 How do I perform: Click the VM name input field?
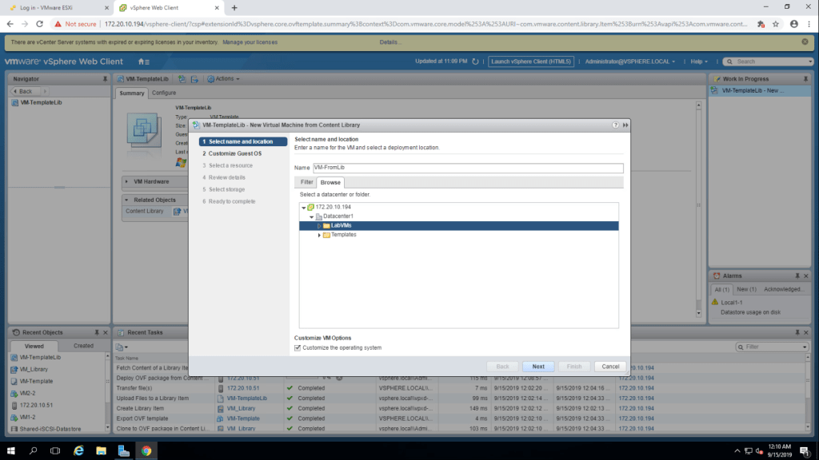[467, 168]
